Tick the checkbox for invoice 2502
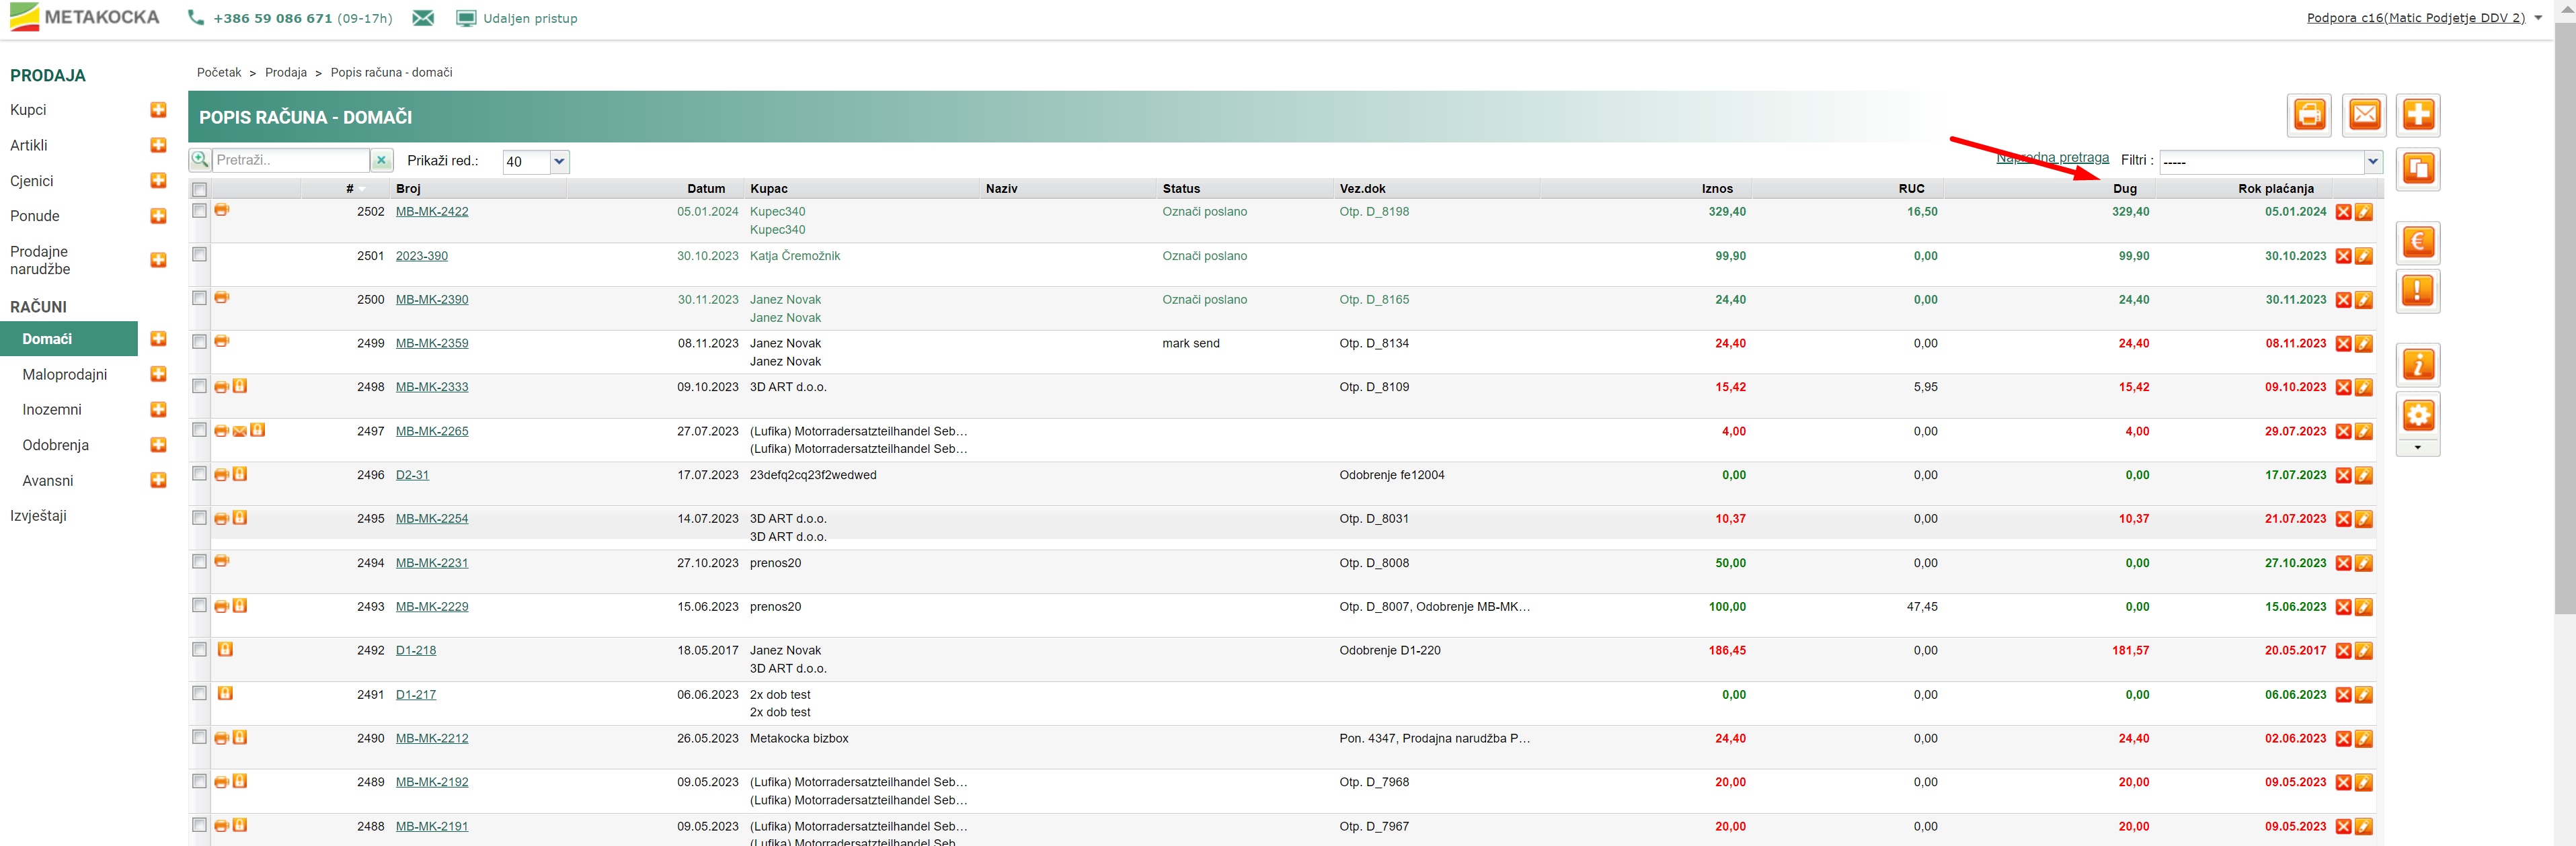This screenshot has width=2576, height=846. [200, 211]
